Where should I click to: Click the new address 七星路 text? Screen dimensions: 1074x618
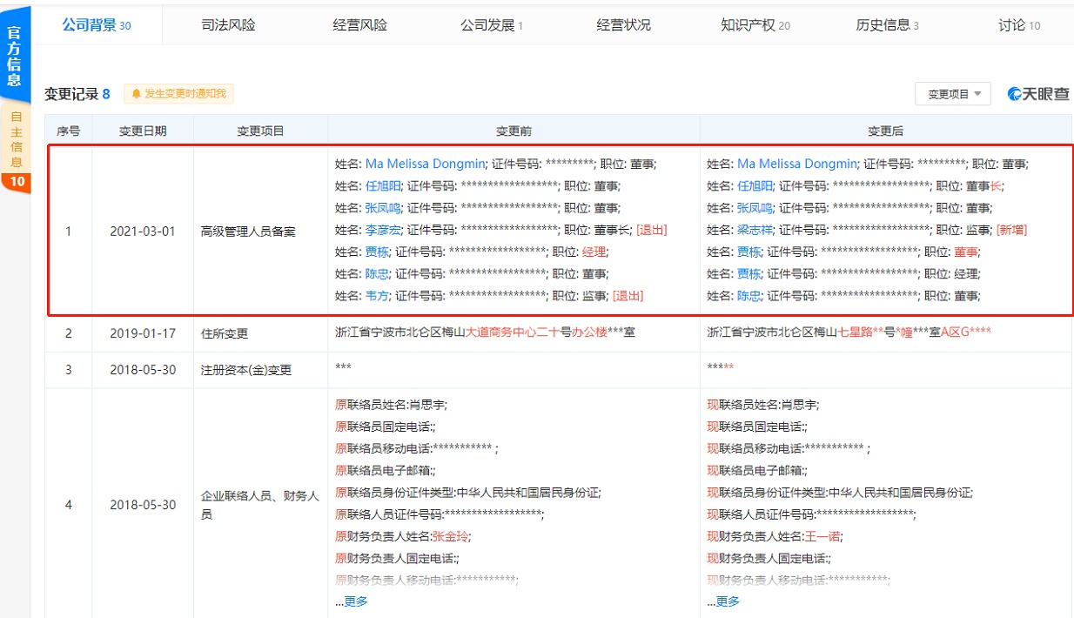pyautogui.click(x=855, y=333)
